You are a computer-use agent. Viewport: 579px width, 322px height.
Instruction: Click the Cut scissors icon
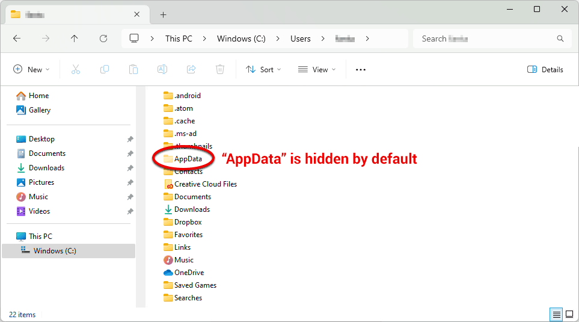click(76, 70)
